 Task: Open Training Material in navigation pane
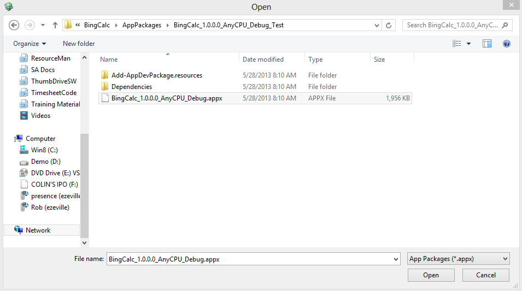click(55, 104)
